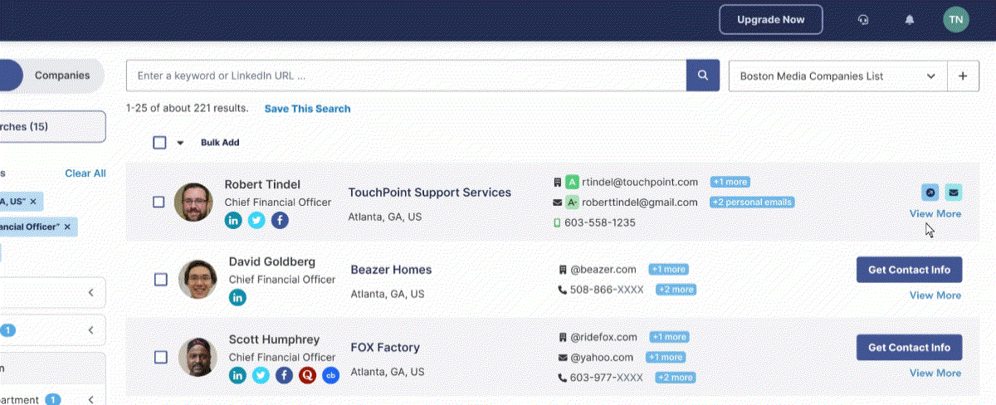Click phone icon beside 508-866-XXXX
The width and height of the screenshot is (996, 405).
[x=563, y=290]
